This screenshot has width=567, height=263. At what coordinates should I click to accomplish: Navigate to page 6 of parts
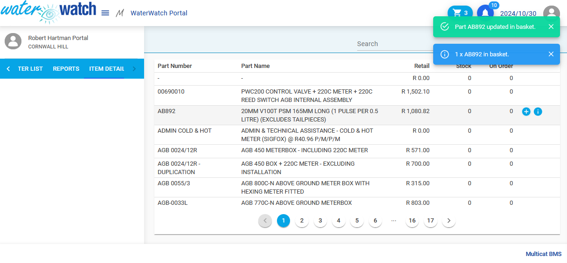click(x=375, y=221)
